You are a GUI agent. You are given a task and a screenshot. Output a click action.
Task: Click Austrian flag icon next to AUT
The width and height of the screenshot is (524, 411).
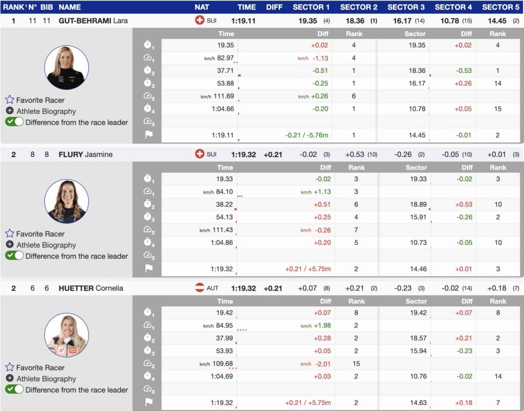[x=200, y=288]
